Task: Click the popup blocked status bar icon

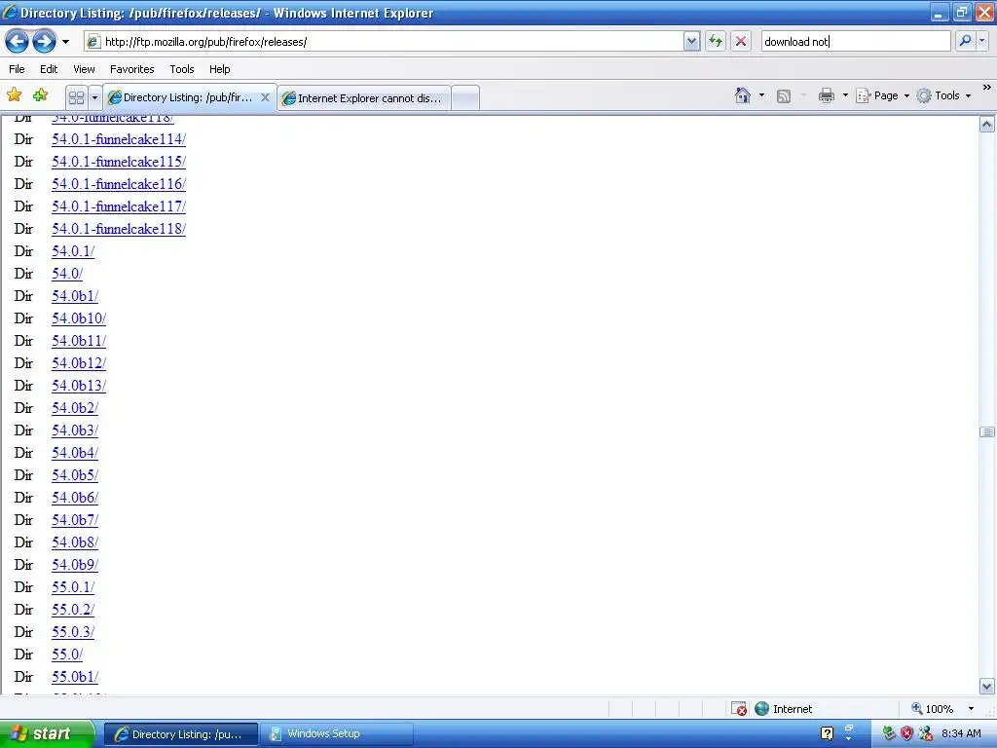Action: [x=738, y=709]
